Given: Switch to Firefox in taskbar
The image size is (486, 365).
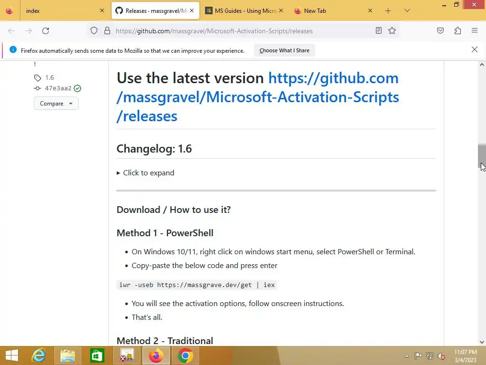Looking at the screenshot, I should click(x=156, y=355).
